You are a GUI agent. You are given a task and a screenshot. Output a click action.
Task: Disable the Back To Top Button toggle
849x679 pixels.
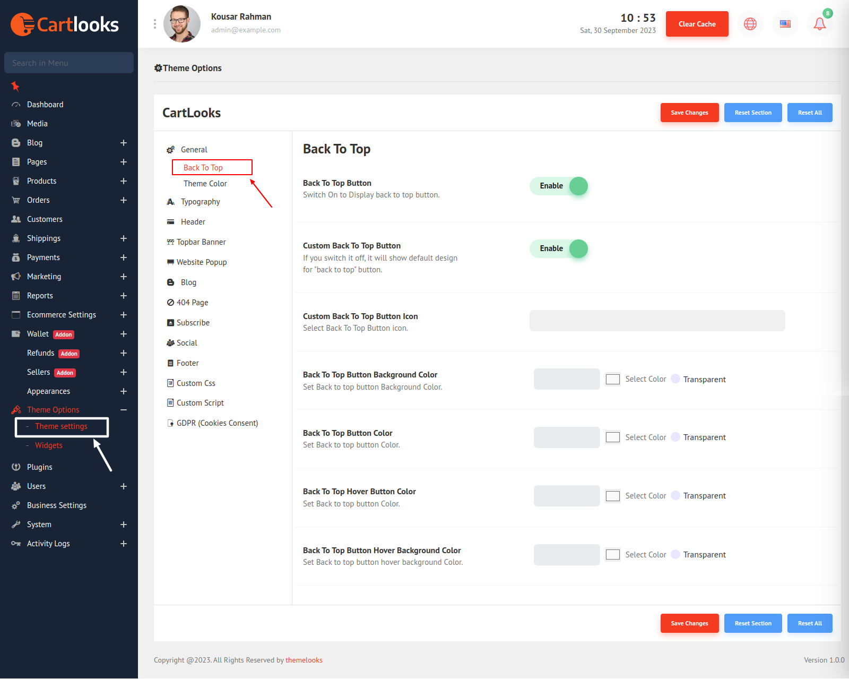coord(559,186)
